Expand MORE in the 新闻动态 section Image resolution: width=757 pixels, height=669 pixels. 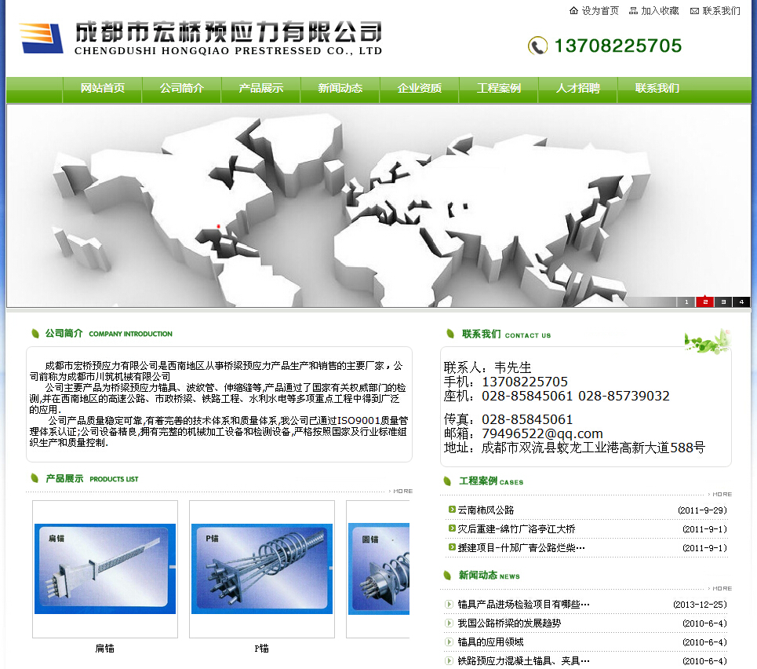[x=721, y=588]
